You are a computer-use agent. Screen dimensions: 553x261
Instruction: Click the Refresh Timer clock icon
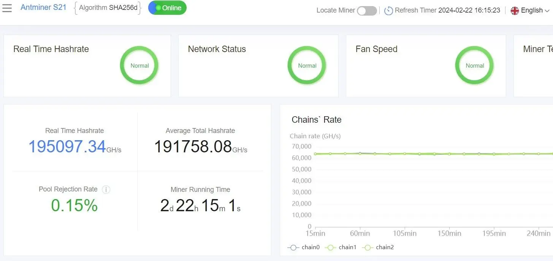click(388, 11)
